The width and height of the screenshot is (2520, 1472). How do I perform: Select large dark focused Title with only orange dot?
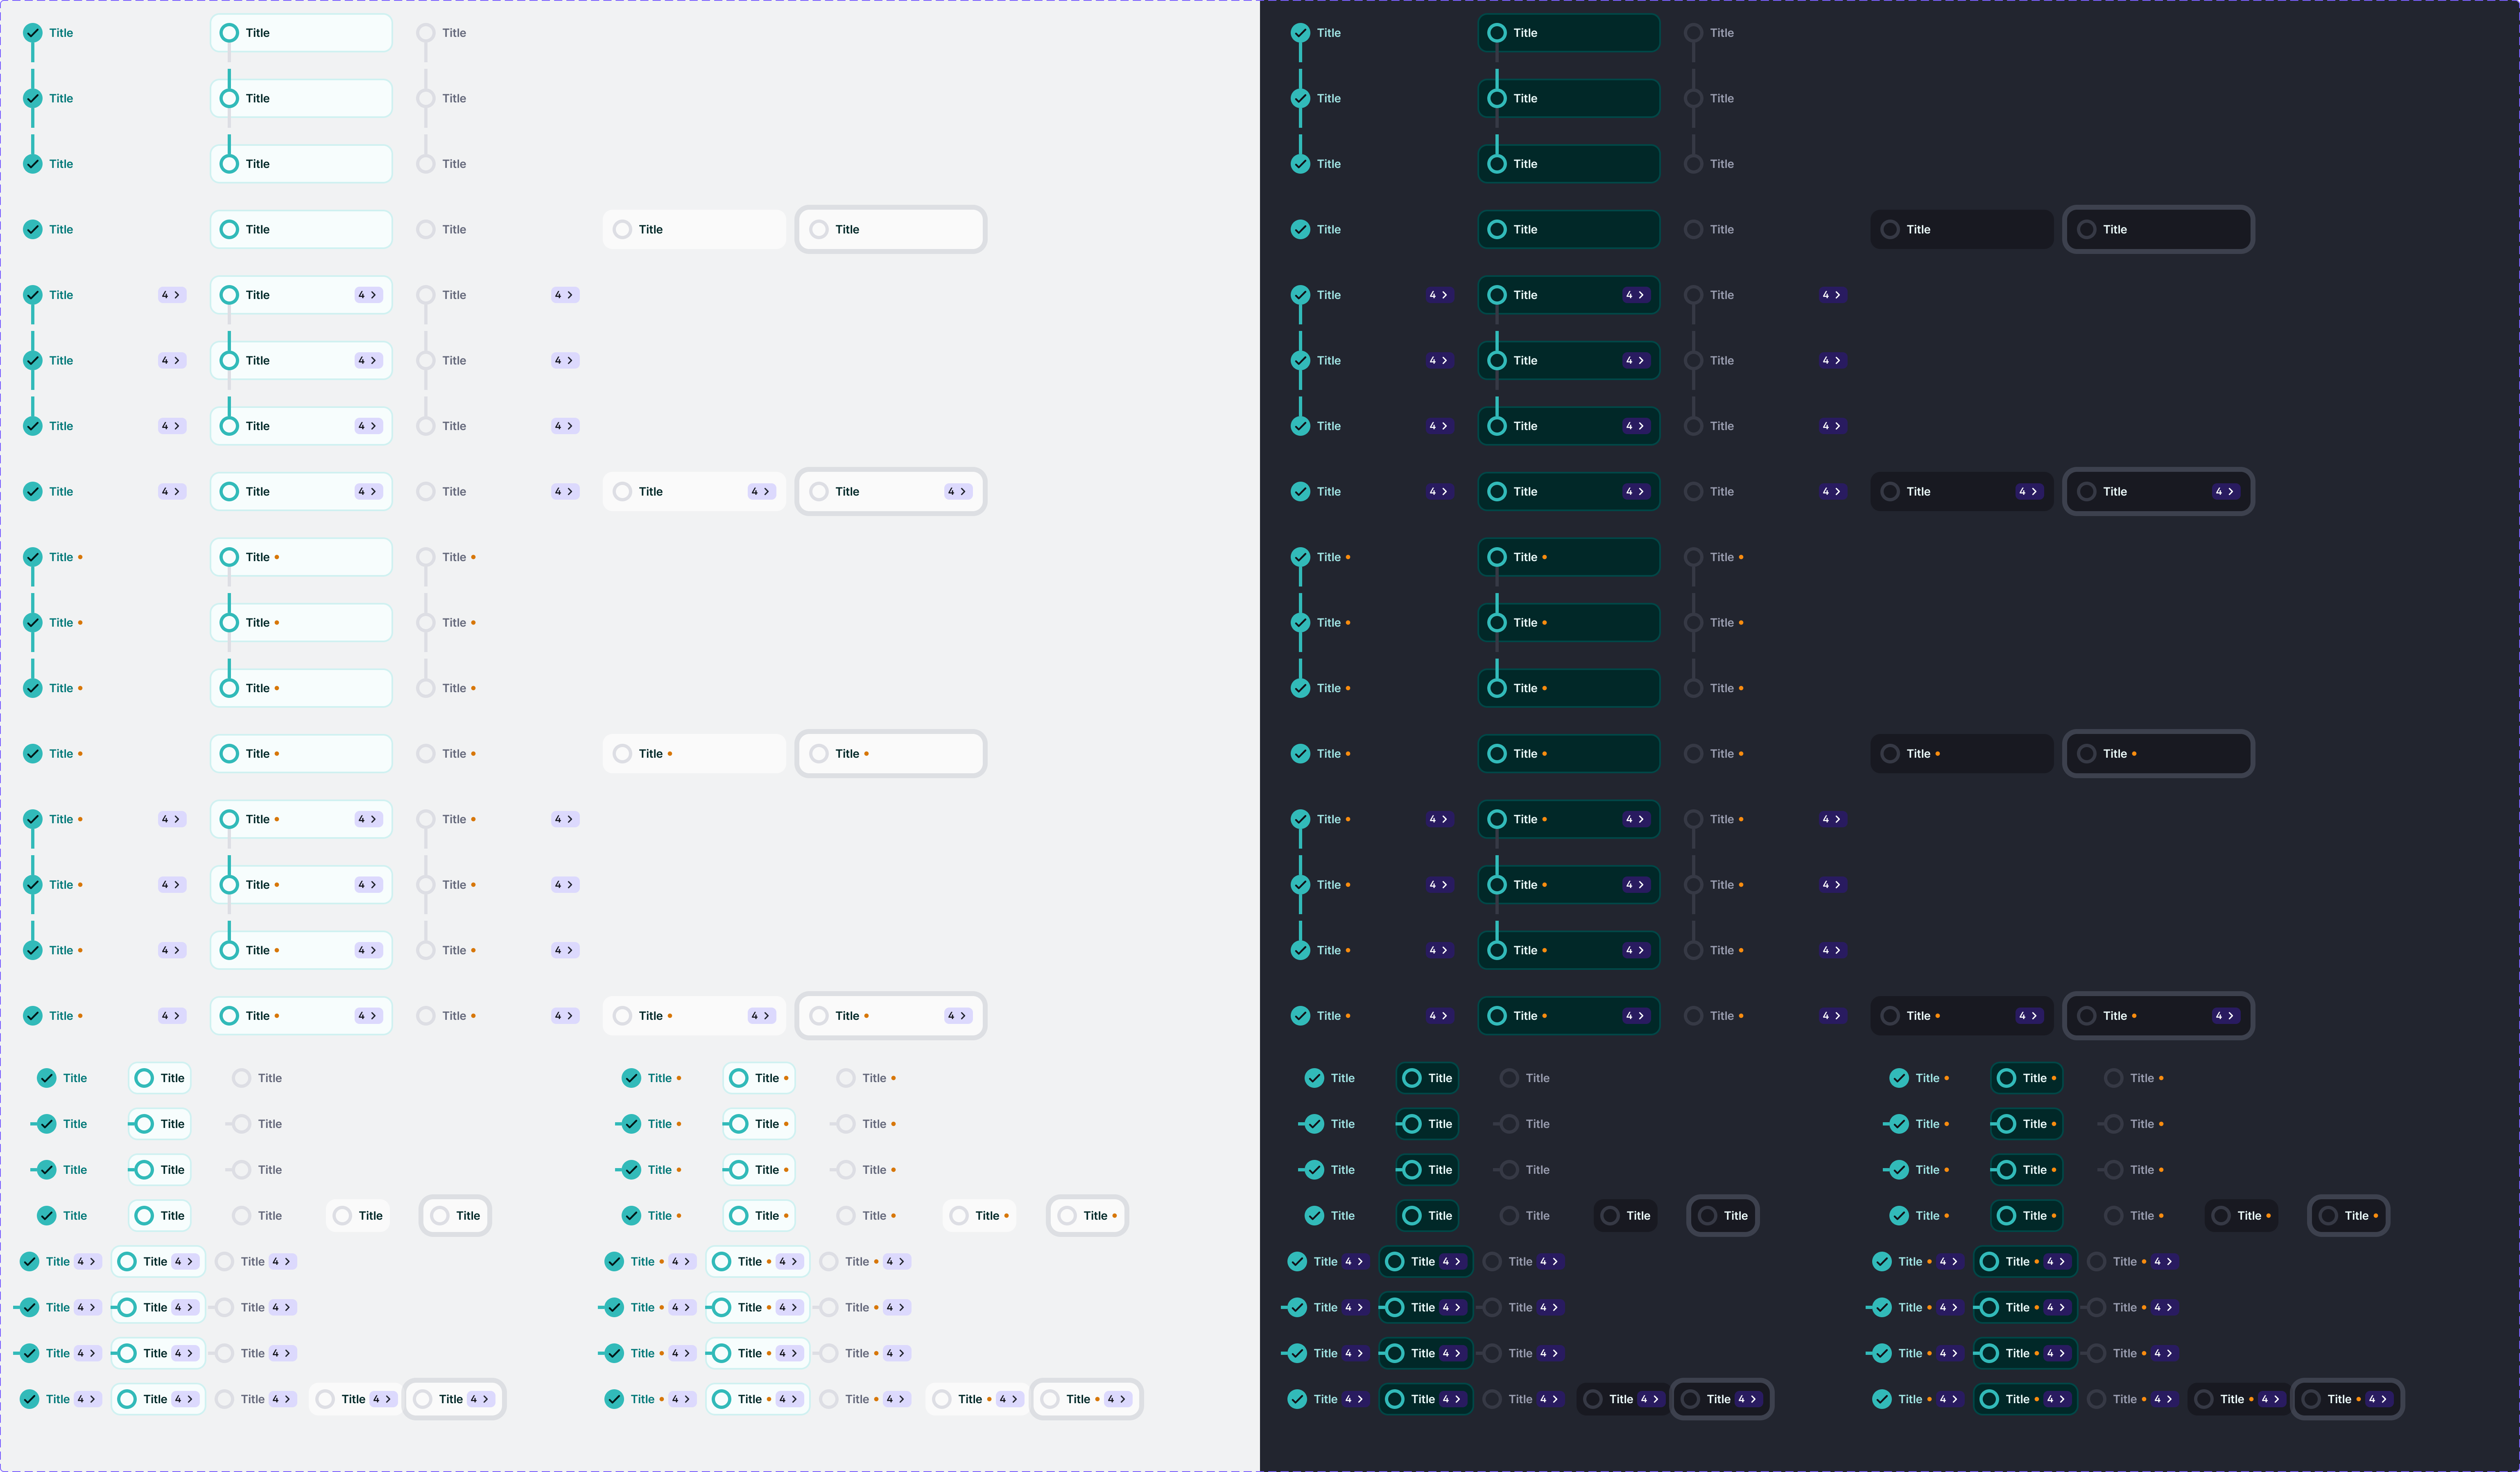2158,754
